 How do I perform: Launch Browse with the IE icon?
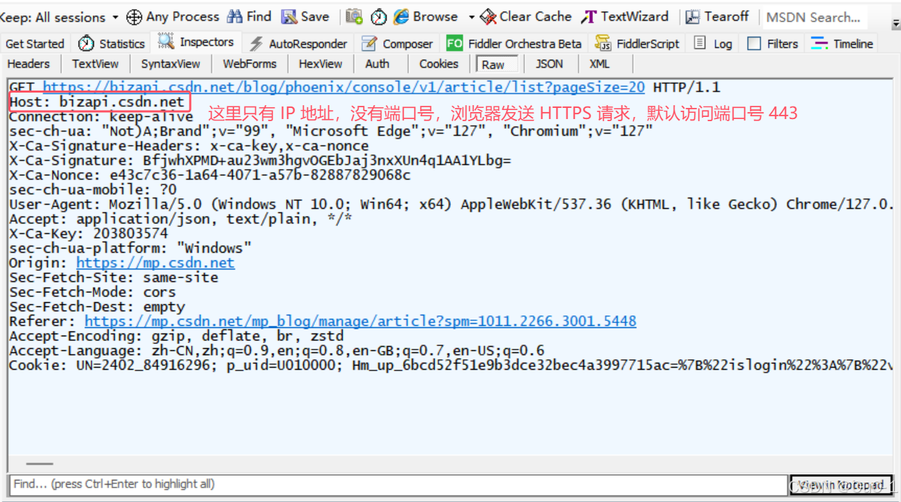pyautogui.click(x=401, y=17)
